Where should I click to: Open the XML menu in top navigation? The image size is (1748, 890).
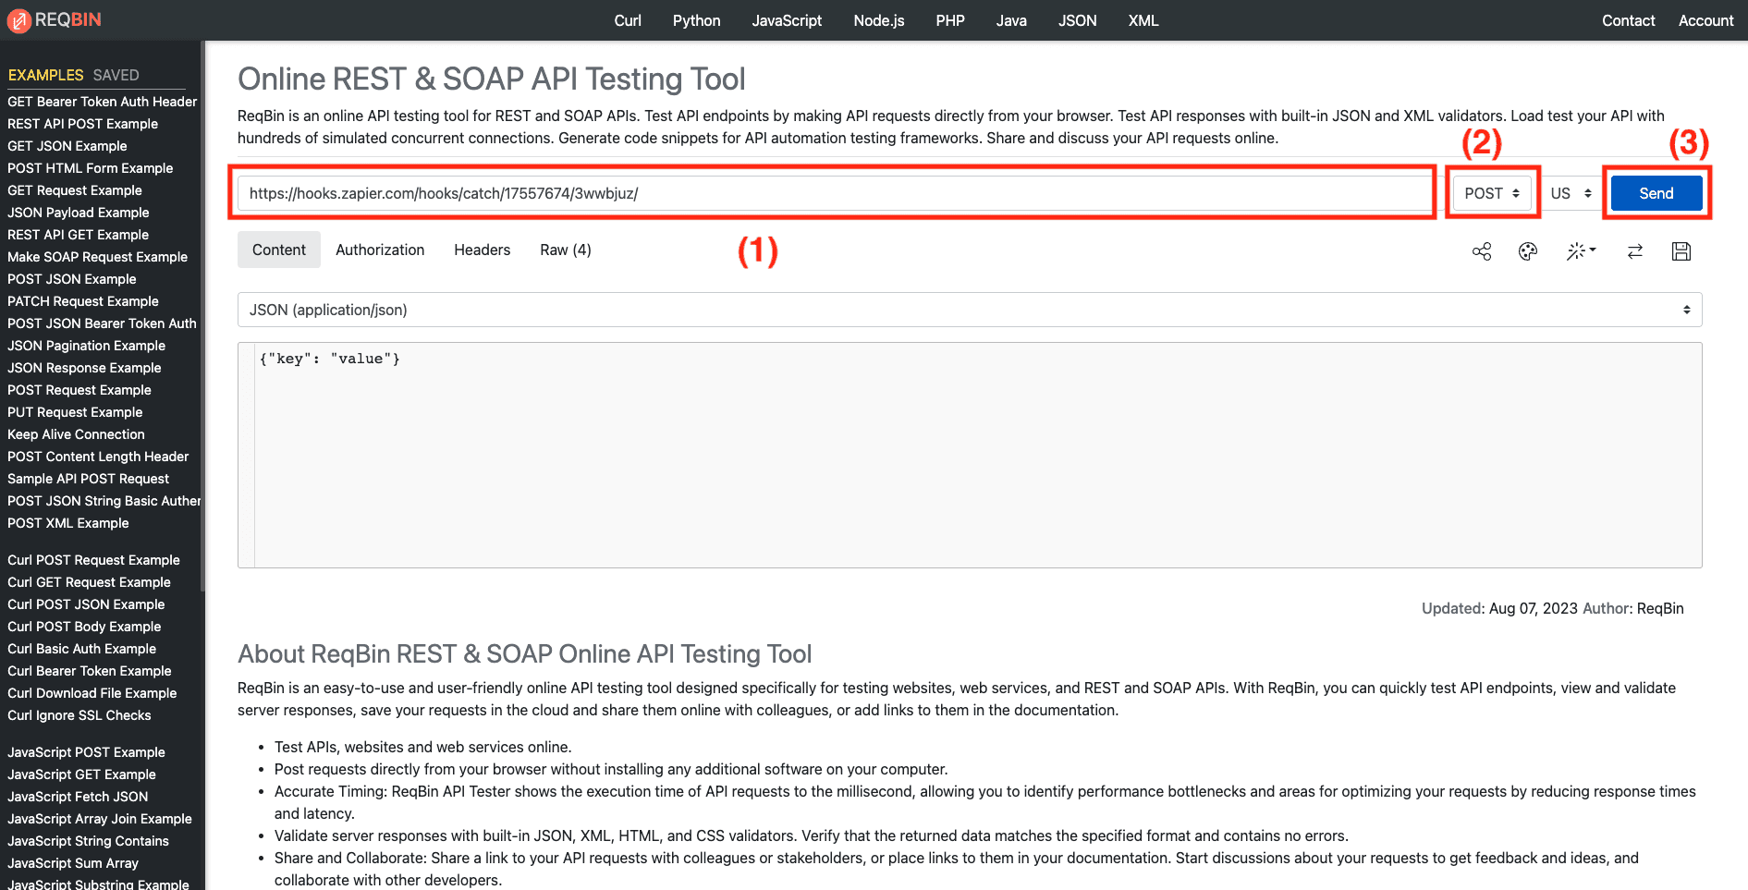click(1143, 20)
